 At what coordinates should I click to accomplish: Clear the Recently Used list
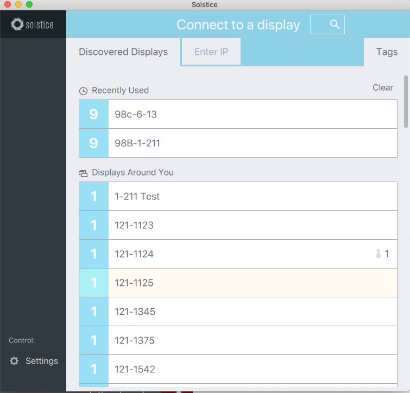(382, 88)
